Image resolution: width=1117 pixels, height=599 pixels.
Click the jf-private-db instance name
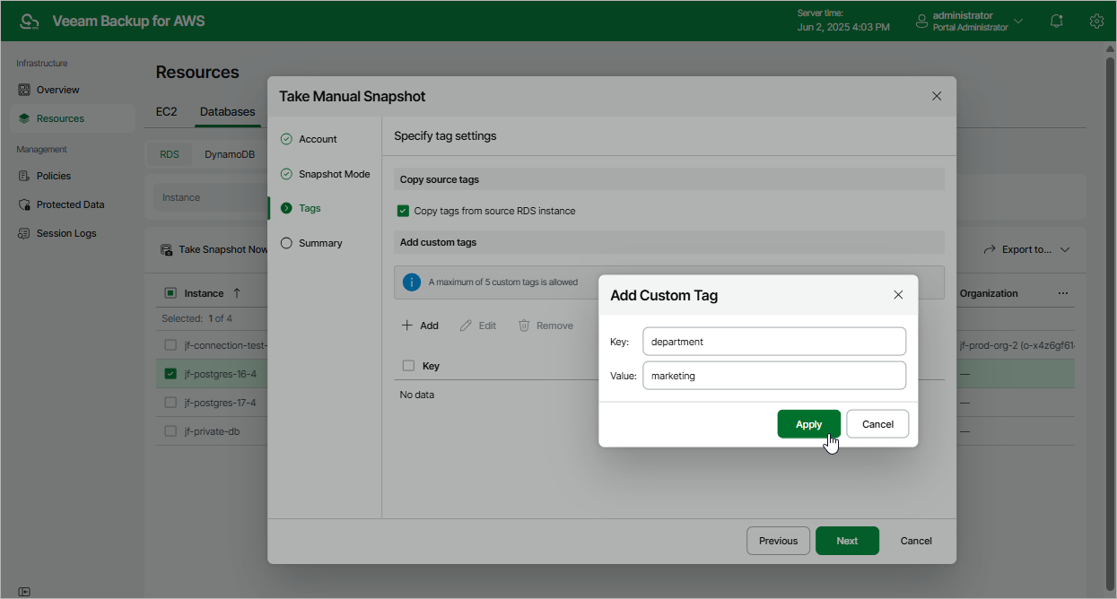coord(212,431)
